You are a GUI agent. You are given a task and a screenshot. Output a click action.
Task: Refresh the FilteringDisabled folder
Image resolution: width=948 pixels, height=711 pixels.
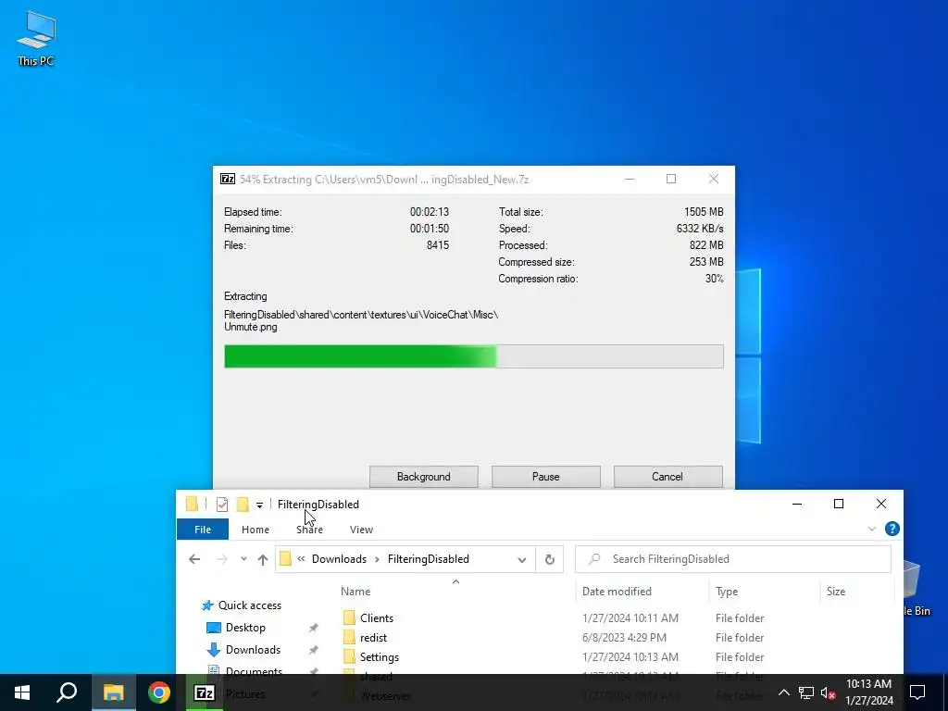549,559
